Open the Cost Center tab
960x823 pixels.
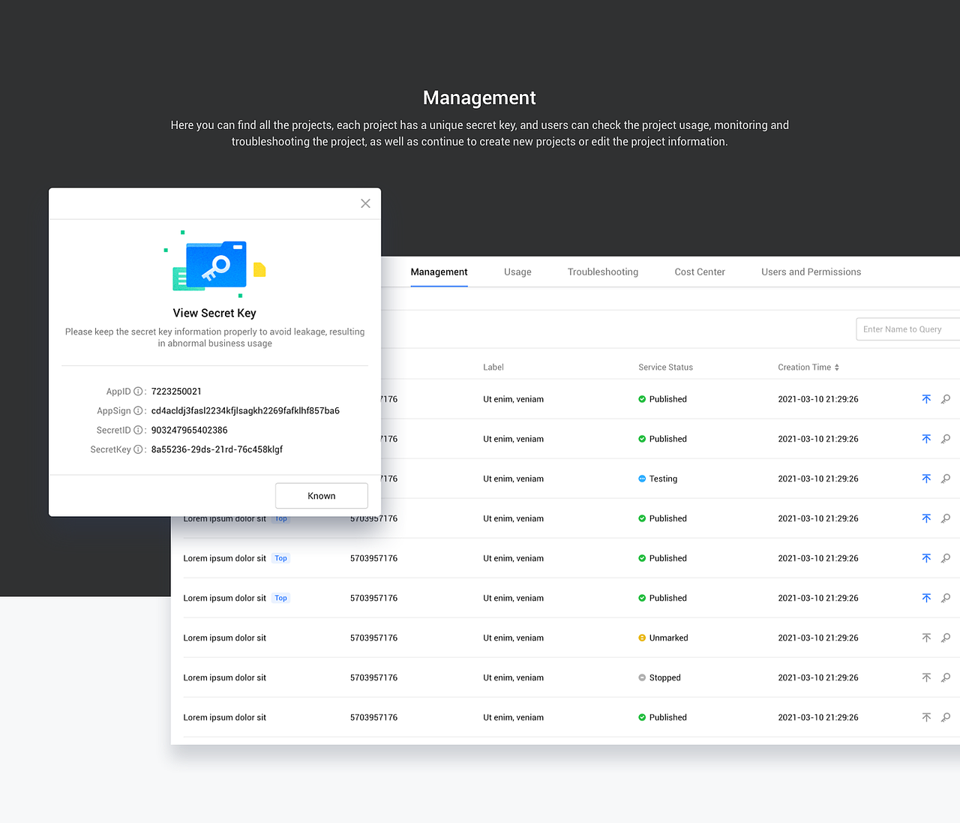coord(700,272)
